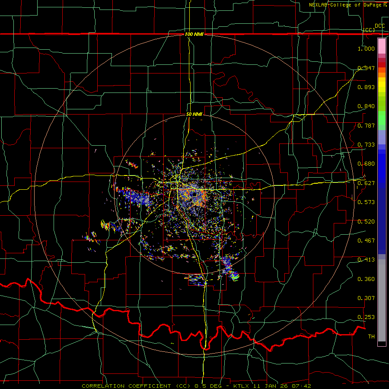Pick the lavender band on the color scale
The image size is (389, 389).
click(382, 137)
